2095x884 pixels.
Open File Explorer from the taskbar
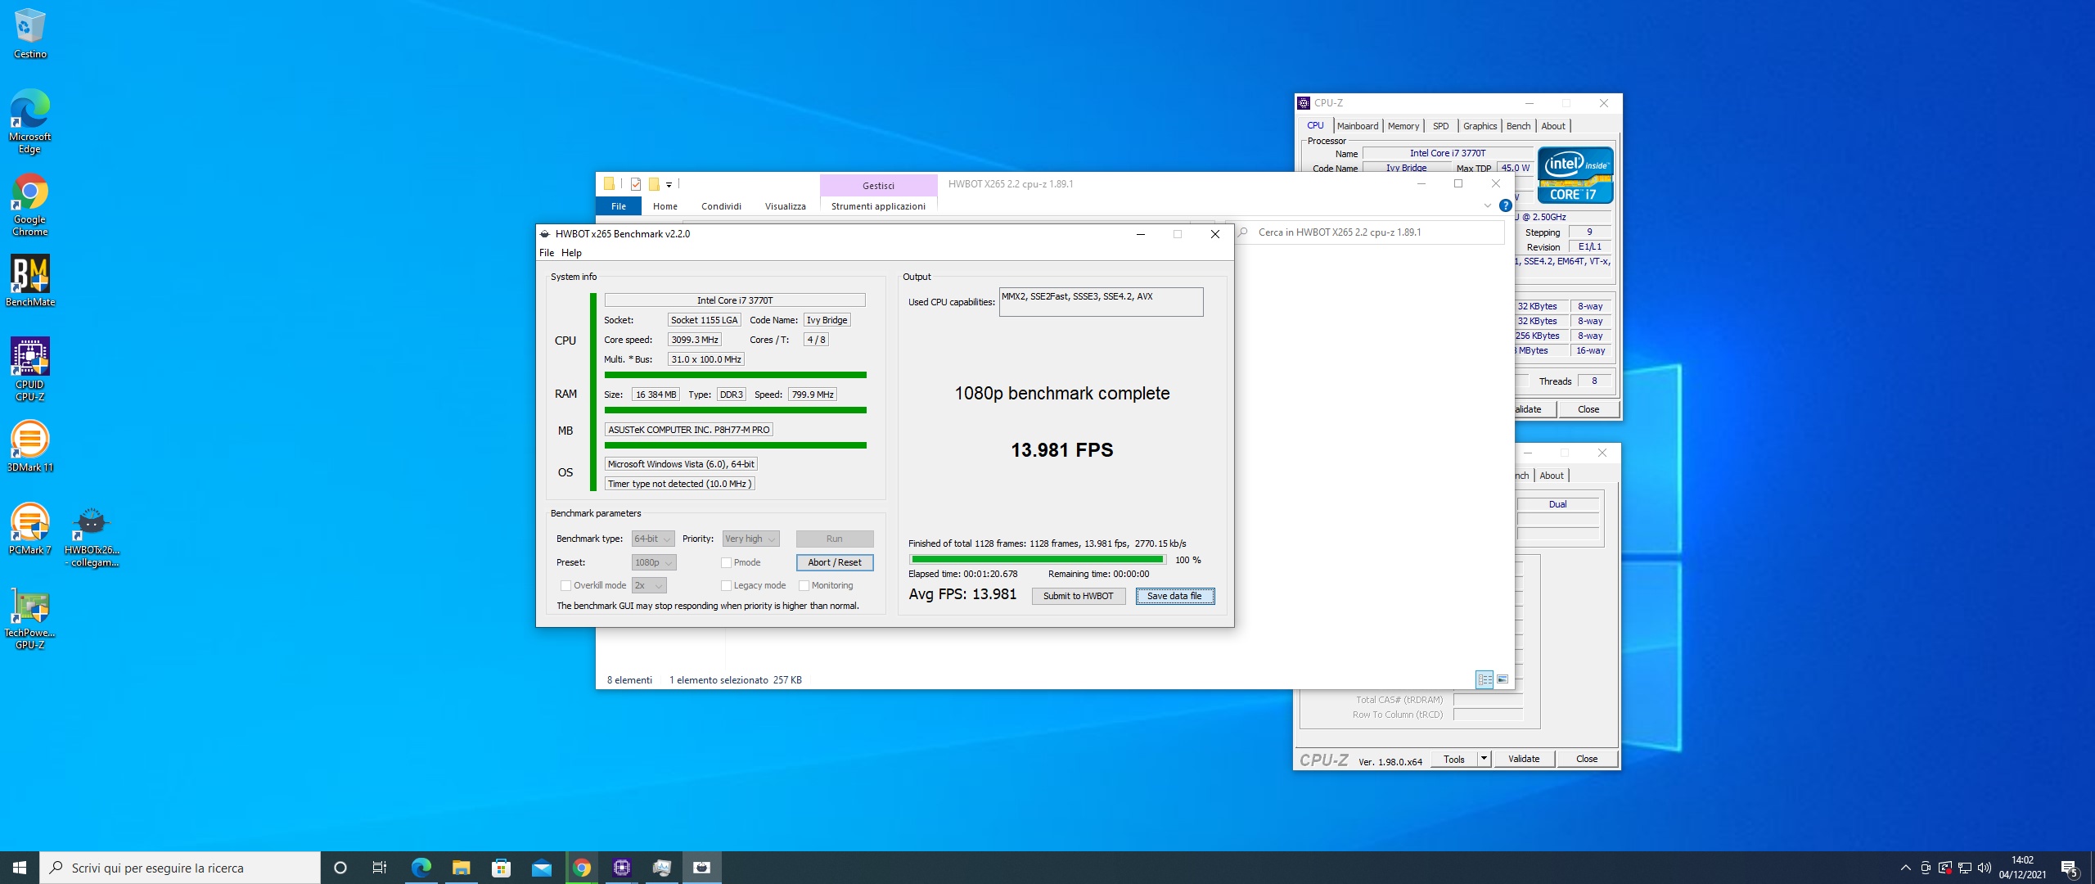pos(461,868)
